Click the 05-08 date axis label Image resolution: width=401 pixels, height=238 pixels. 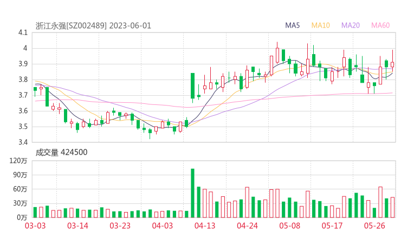(x=290, y=226)
